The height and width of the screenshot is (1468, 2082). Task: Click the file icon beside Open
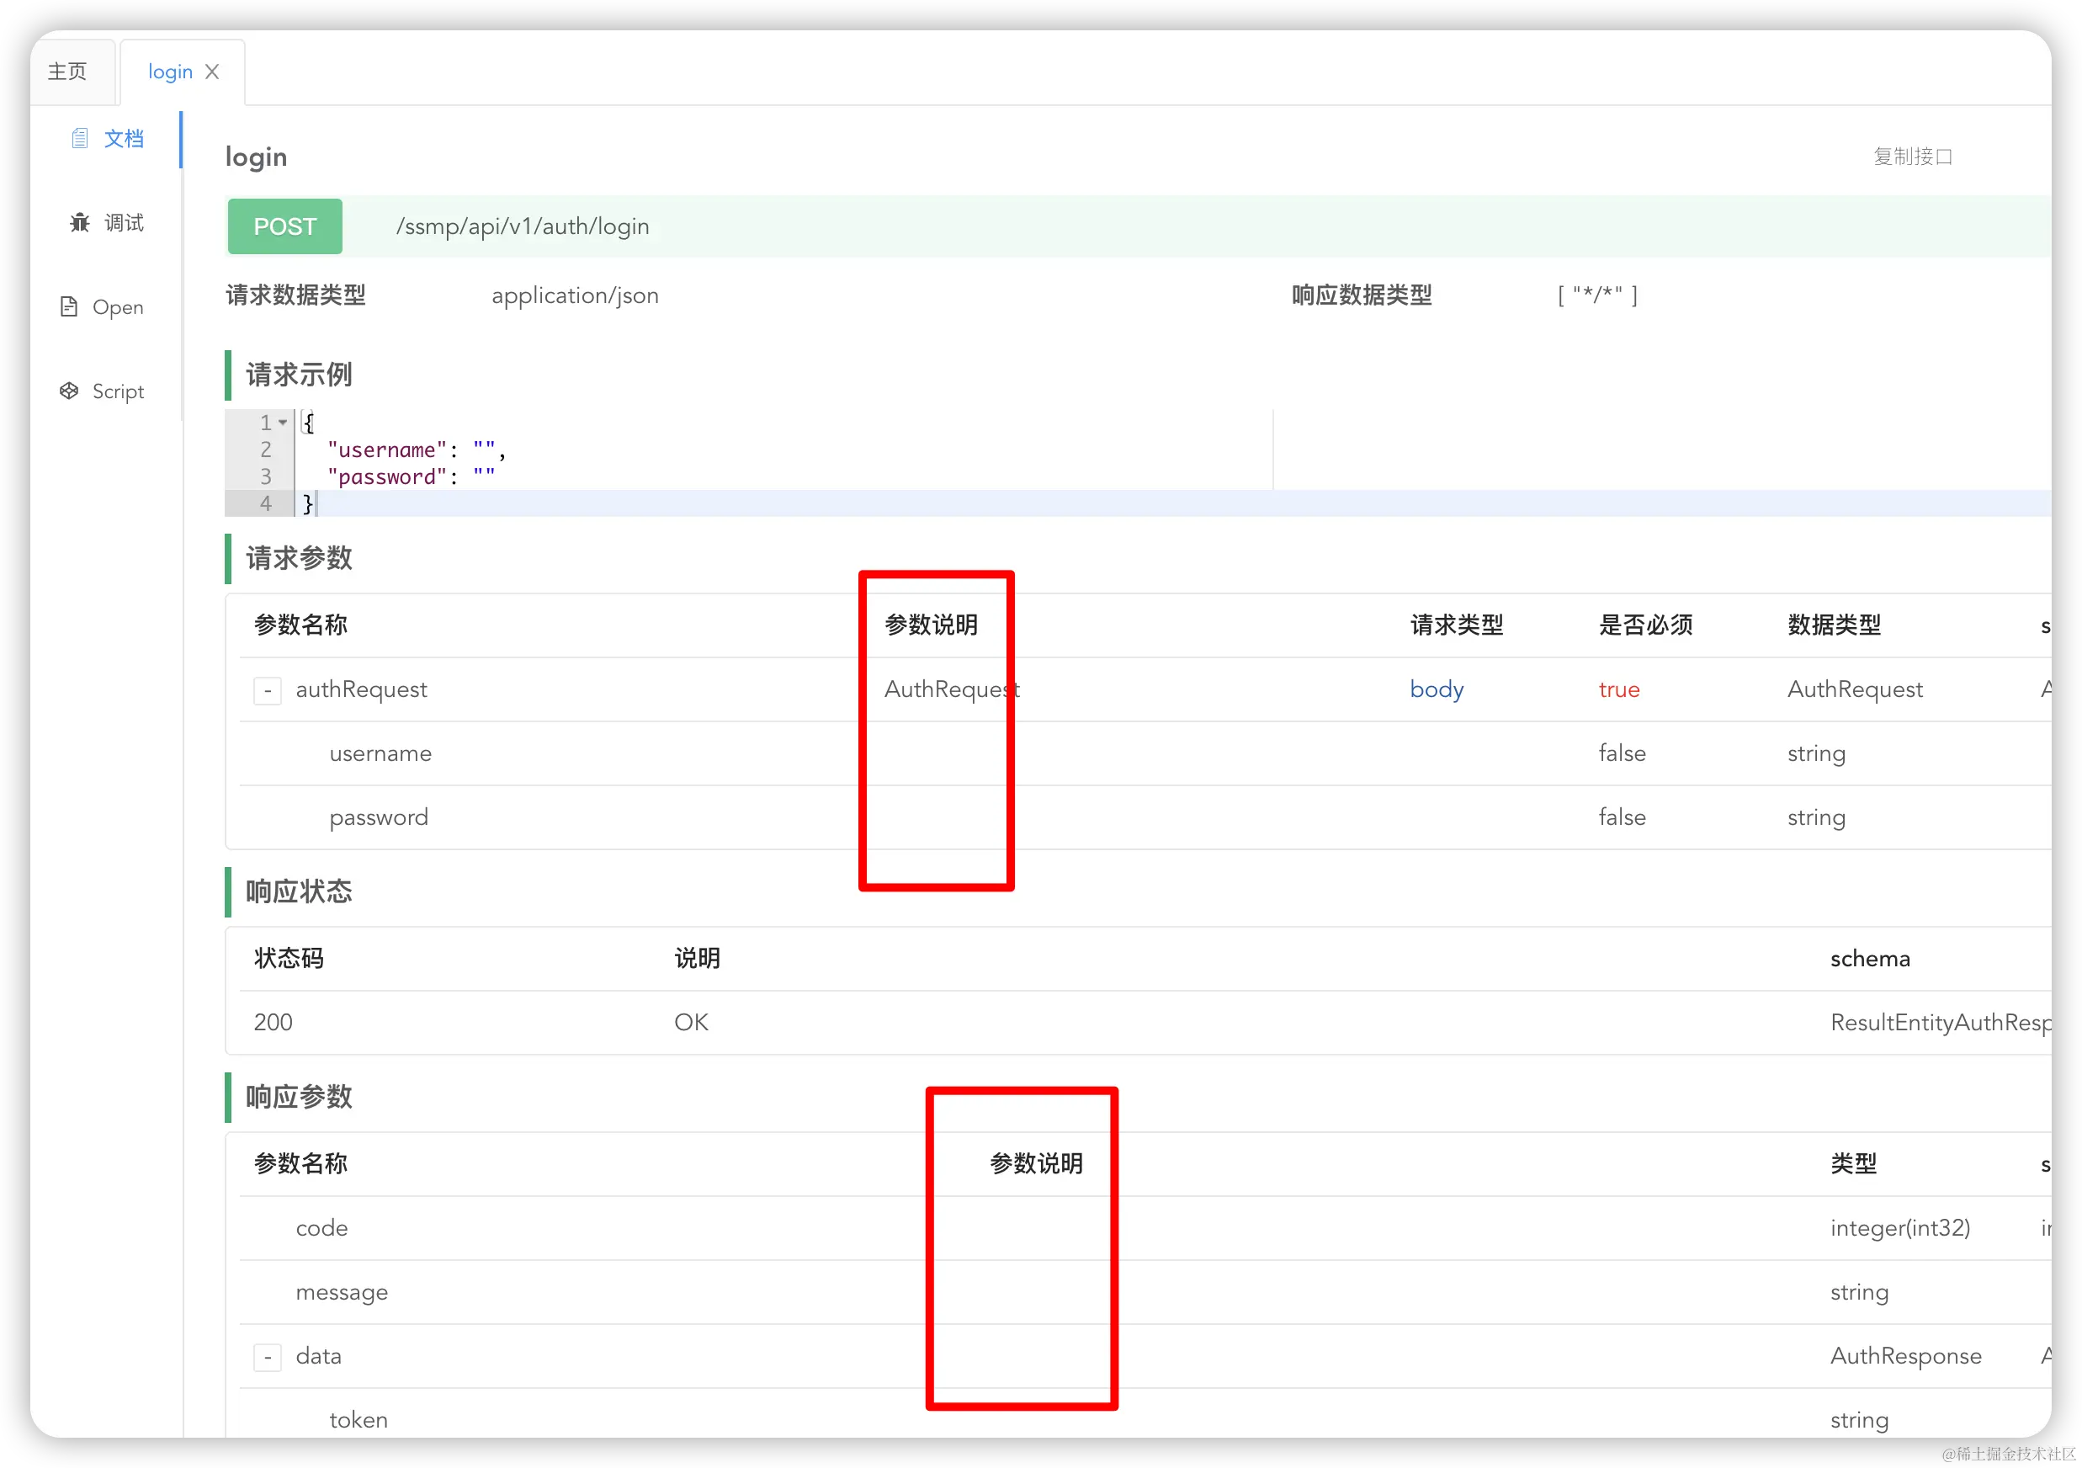[x=69, y=306]
